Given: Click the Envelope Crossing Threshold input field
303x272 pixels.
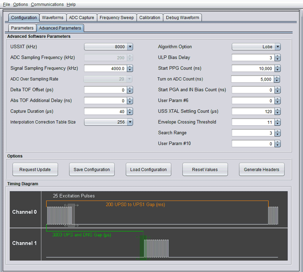Looking at the screenshot, I should [253, 122].
